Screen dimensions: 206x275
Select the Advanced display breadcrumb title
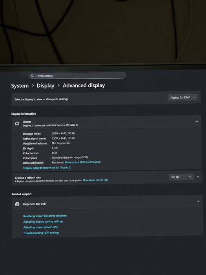[84, 85]
